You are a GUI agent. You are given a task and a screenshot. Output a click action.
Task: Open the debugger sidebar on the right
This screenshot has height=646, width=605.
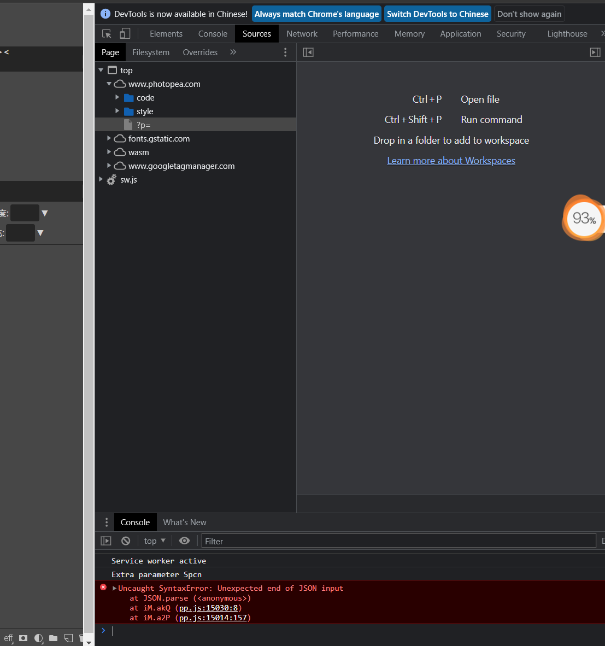[595, 52]
